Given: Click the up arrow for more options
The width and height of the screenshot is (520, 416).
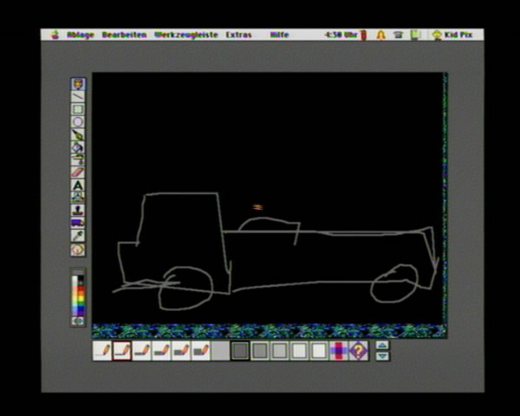Looking at the screenshot, I should (x=382, y=345).
